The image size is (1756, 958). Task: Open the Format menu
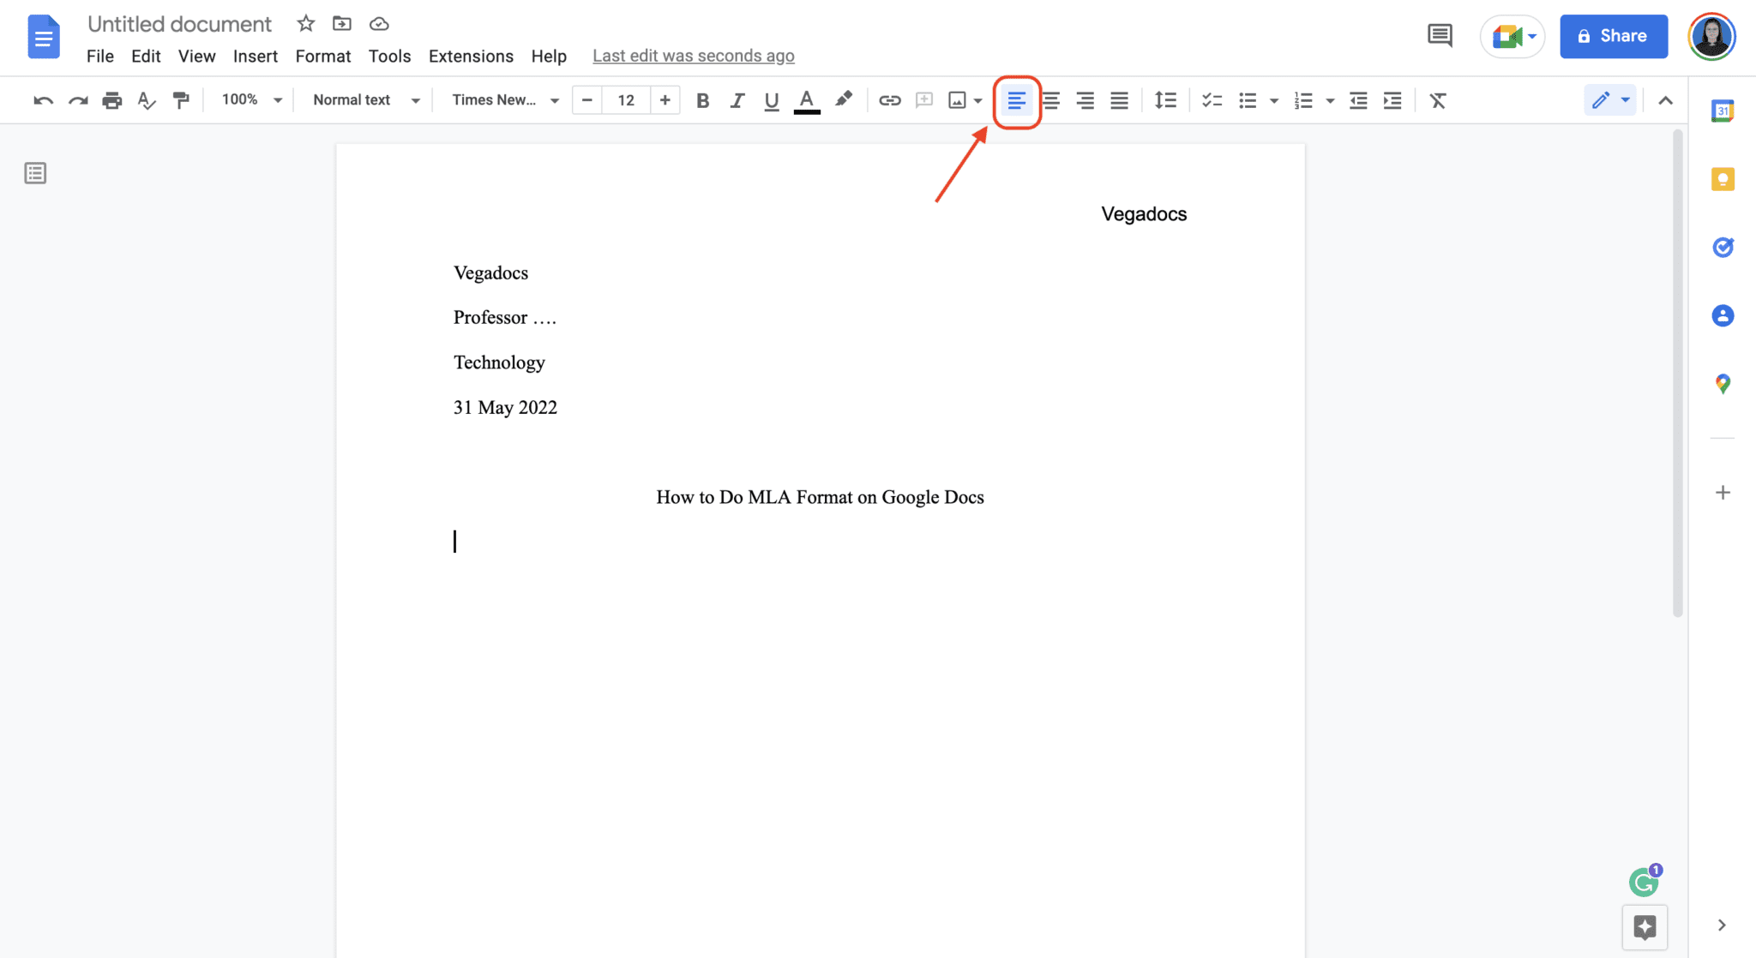[x=322, y=56]
